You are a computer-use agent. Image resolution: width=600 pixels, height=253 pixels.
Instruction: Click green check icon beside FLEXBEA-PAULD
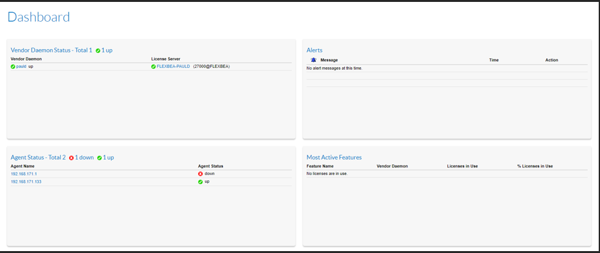[154, 66]
